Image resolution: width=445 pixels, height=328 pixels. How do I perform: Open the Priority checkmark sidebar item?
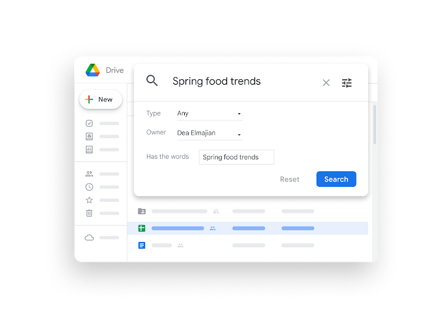coord(89,123)
